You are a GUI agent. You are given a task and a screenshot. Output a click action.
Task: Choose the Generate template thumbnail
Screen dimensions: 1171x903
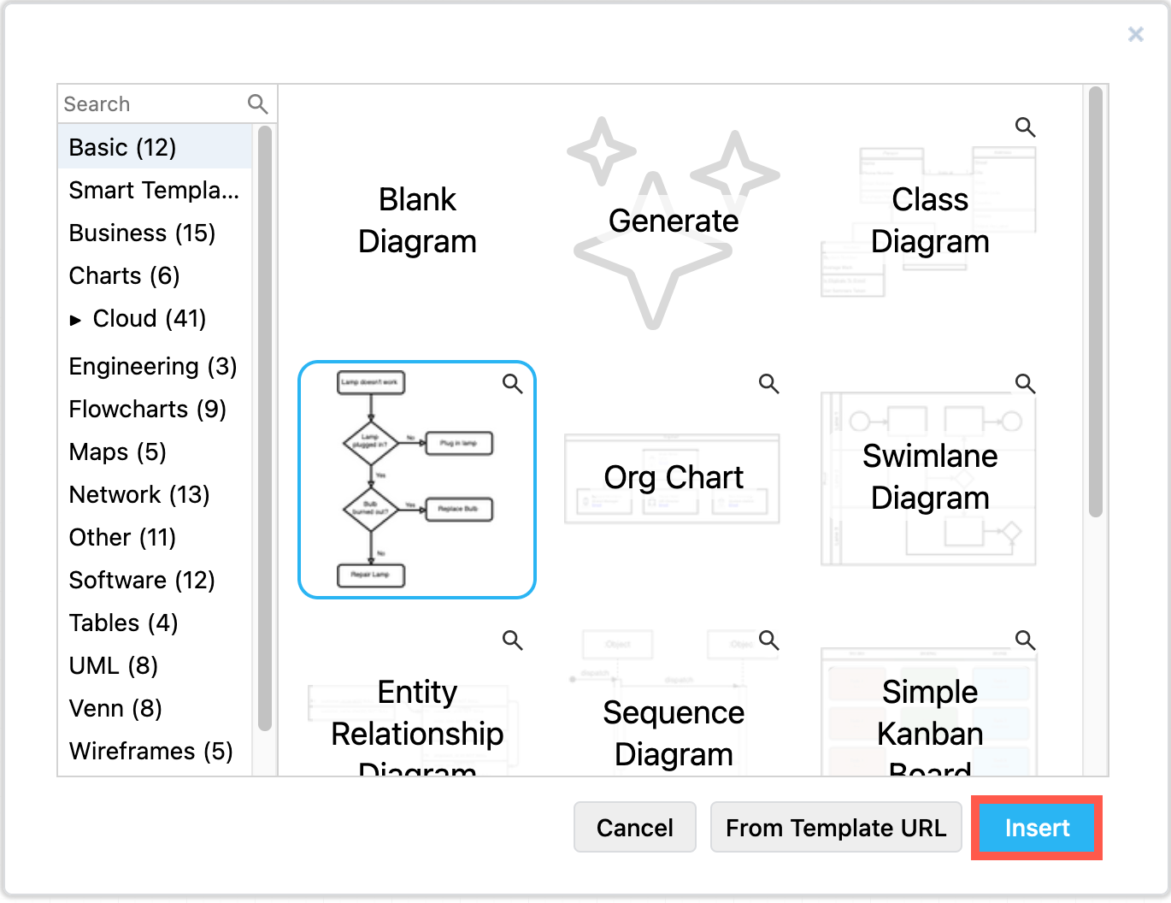[x=673, y=221]
